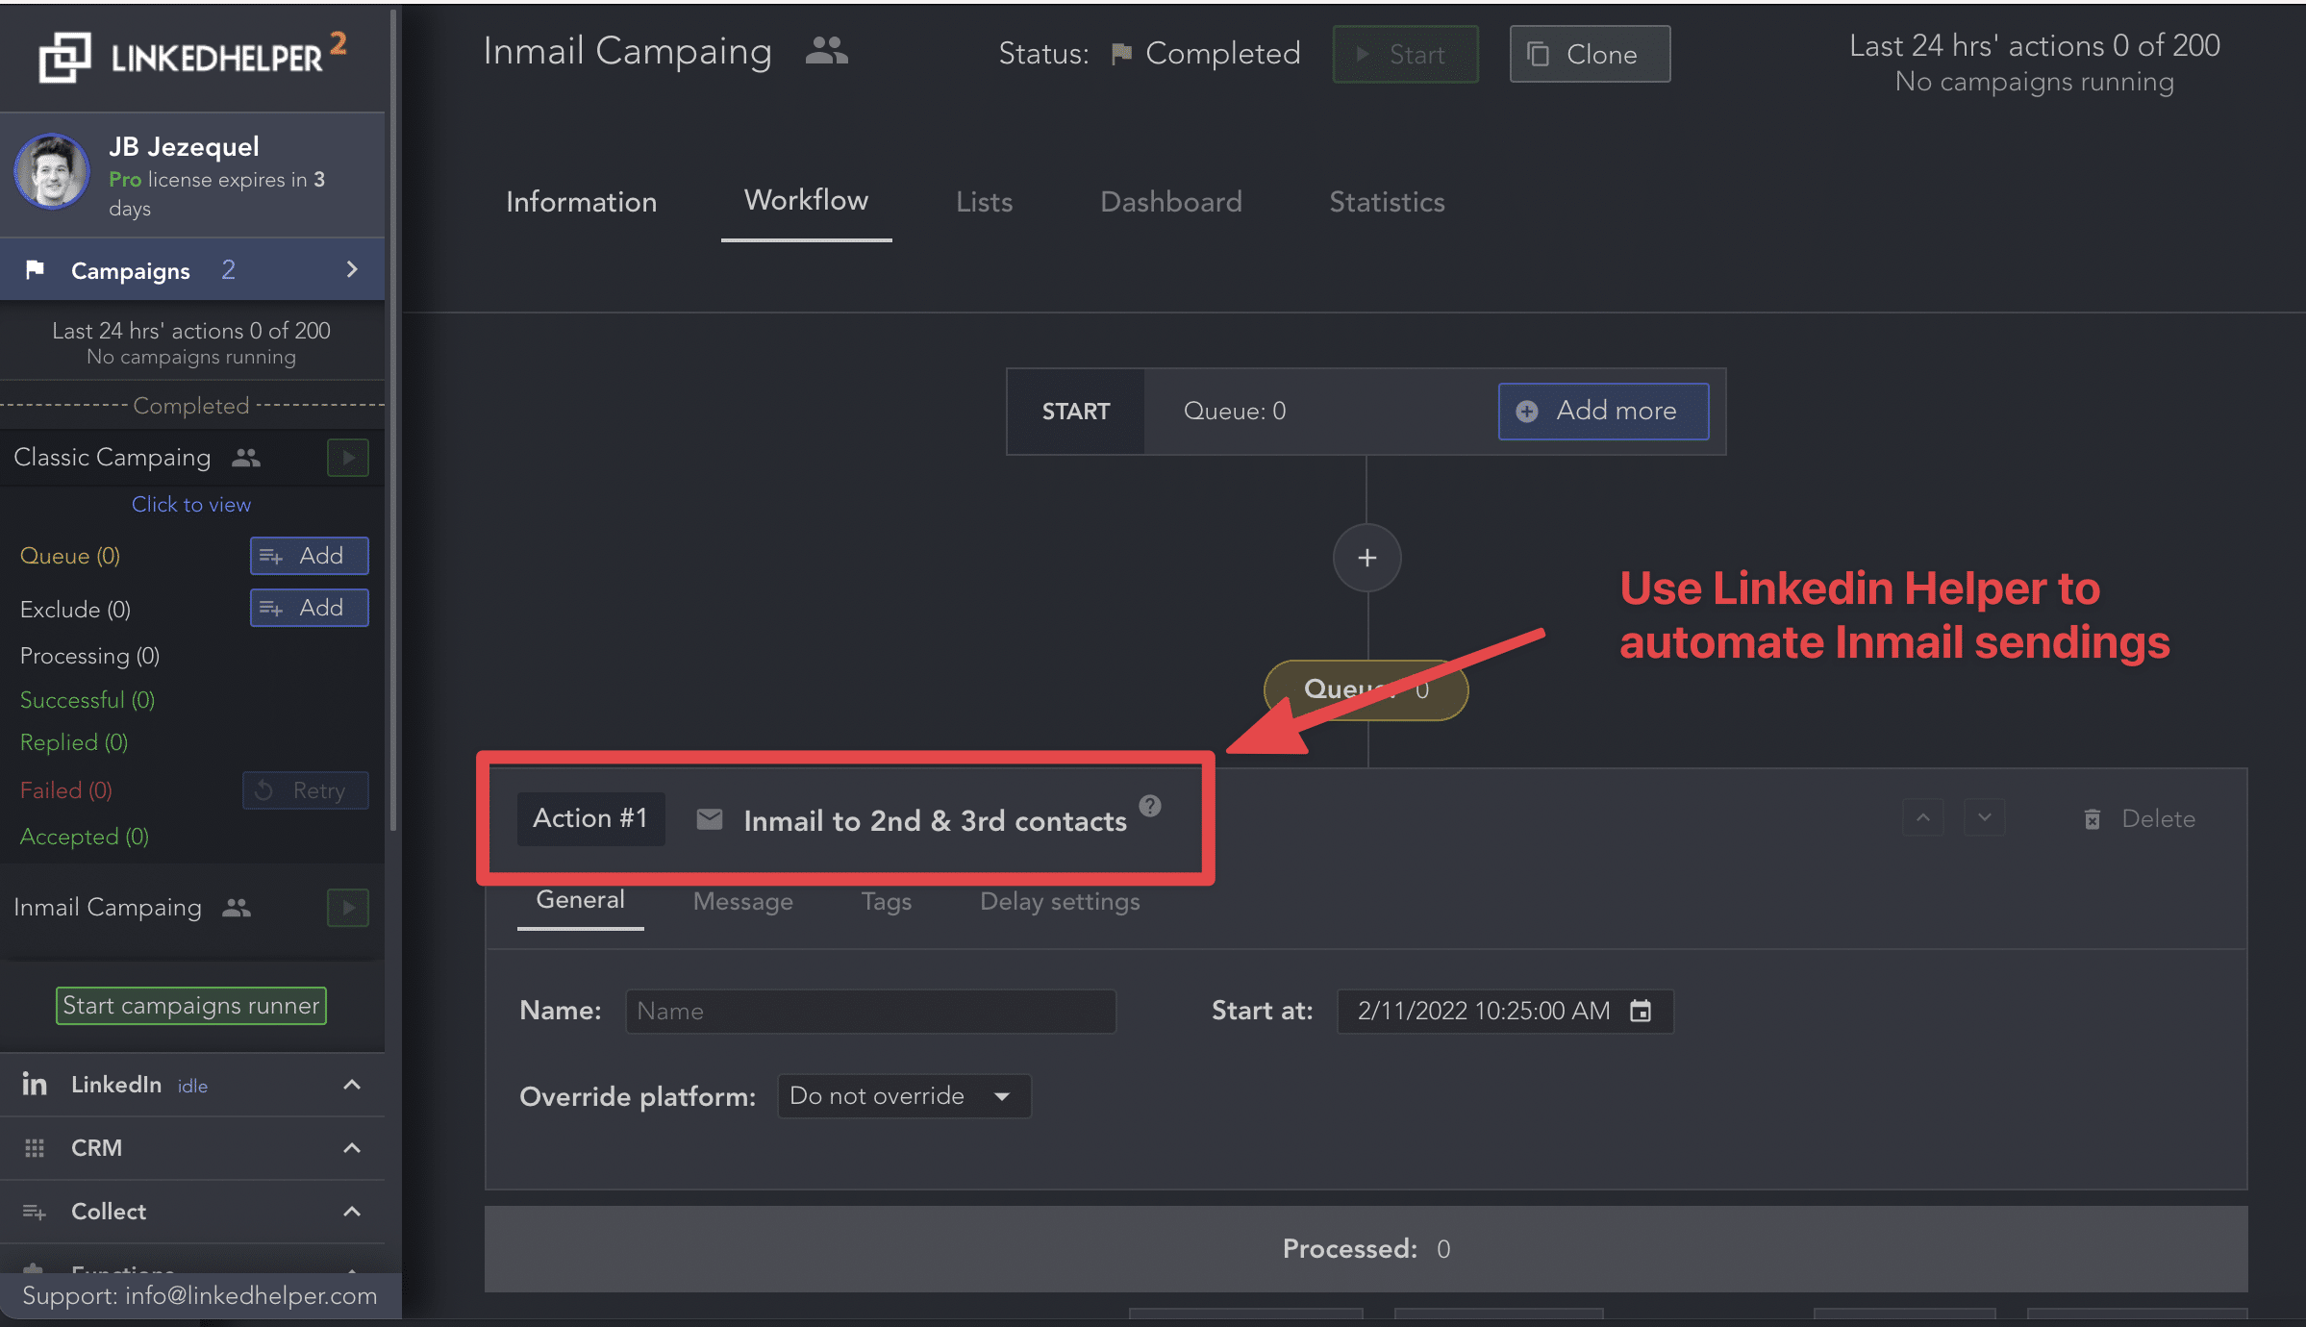Click Start campaigns runner button
The height and width of the screenshot is (1327, 2306).
point(190,1004)
